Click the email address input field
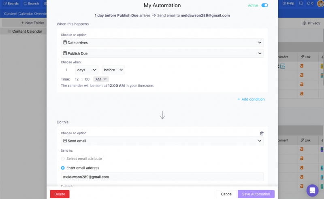 click(x=162, y=177)
